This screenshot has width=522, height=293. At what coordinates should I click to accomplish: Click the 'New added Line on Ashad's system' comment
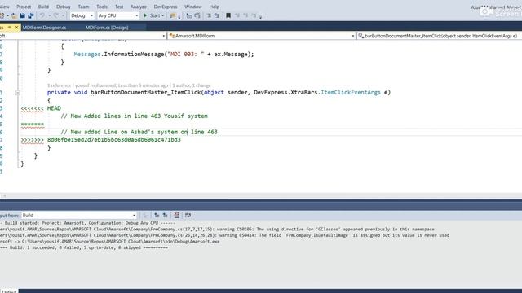139,132
